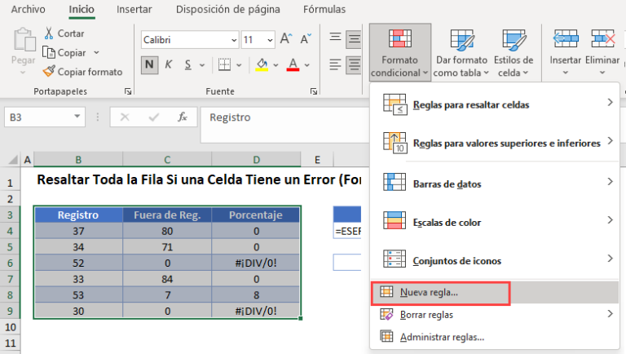Image resolution: width=626 pixels, height=354 pixels.
Task: Select column C header
Action: point(167,160)
